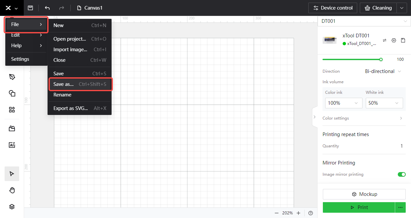The height and width of the screenshot is (218, 411).
Task: Open the Color ink 100% dropdown
Action: 344,103
